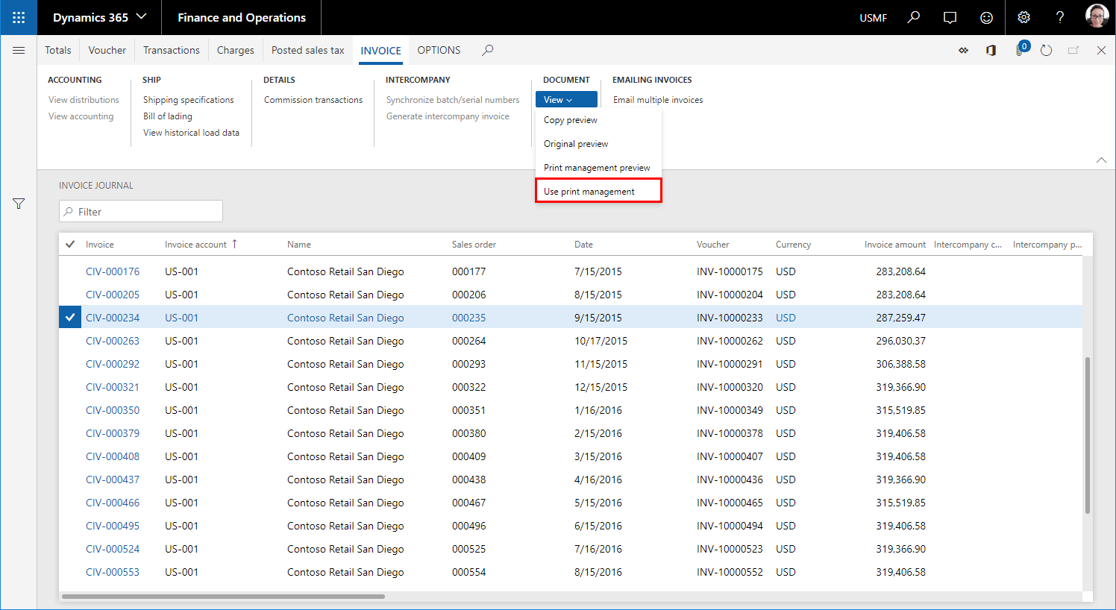1116x610 pixels.
Task: Choose Print management preview menu item
Action: click(598, 168)
